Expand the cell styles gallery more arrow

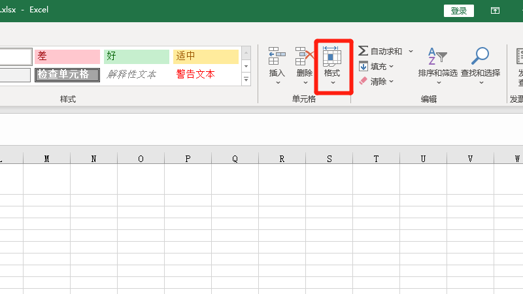[x=246, y=80]
